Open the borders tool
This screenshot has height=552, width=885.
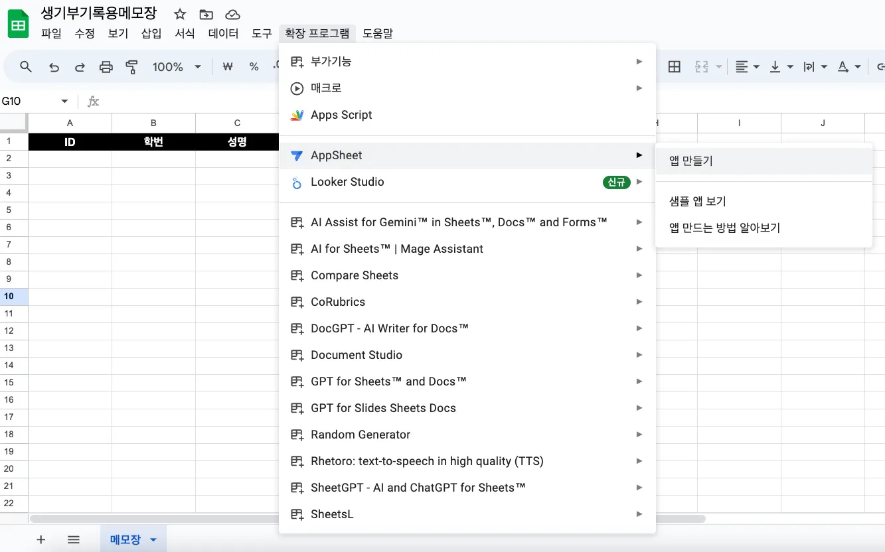[x=675, y=67]
